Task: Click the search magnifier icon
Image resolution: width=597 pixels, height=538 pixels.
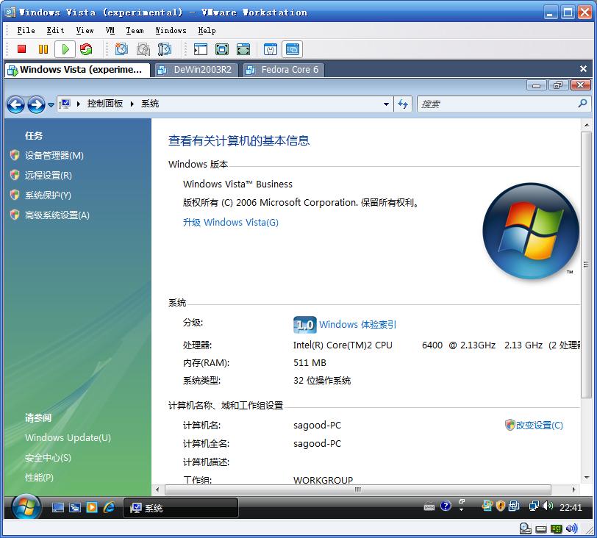Action: click(x=582, y=104)
